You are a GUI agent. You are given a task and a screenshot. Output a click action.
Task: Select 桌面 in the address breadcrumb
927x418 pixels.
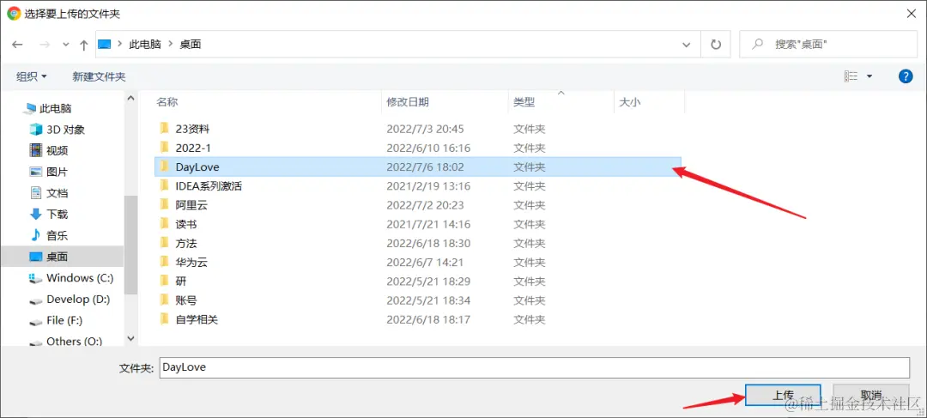click(191, 45)
